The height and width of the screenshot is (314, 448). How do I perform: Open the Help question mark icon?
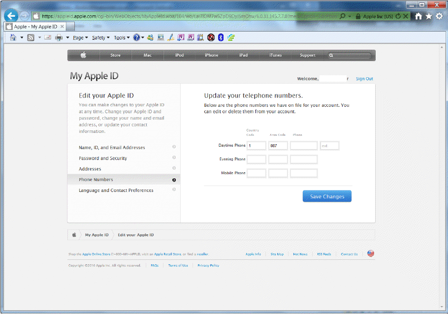[136, 37]
